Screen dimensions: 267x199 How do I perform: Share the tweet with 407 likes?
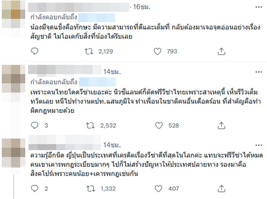tap(221, 188)
